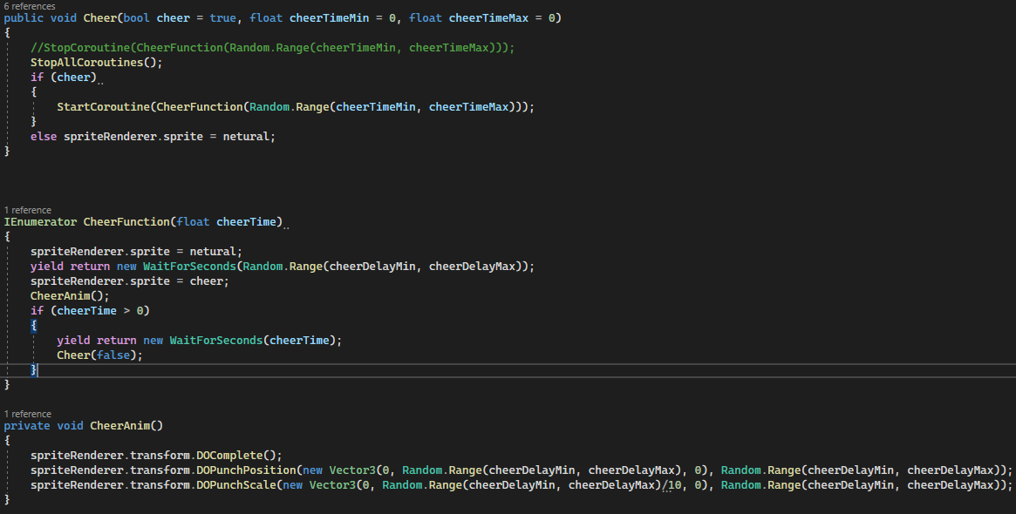The image size is (1016, 514).
Task: Click the highlighted opening brace under cheerTime if
Action: point(34,326)
